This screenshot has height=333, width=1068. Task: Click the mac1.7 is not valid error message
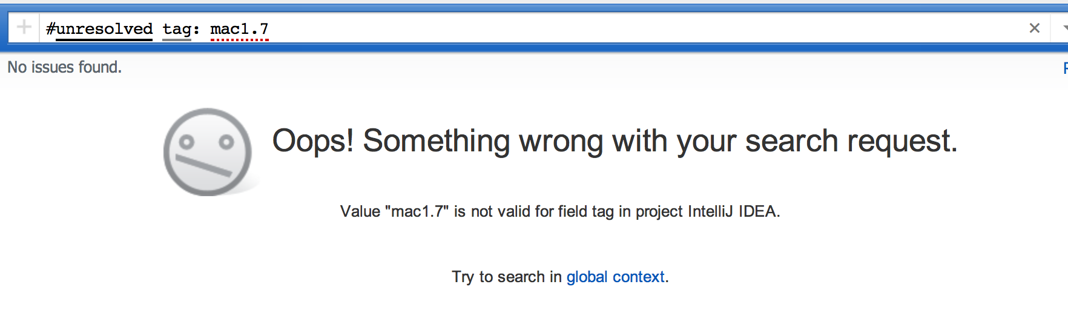560,211
